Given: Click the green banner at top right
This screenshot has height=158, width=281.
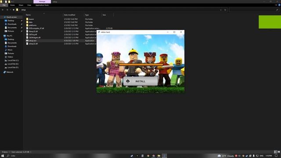Looking at the screenshot, I should point(270,22).
